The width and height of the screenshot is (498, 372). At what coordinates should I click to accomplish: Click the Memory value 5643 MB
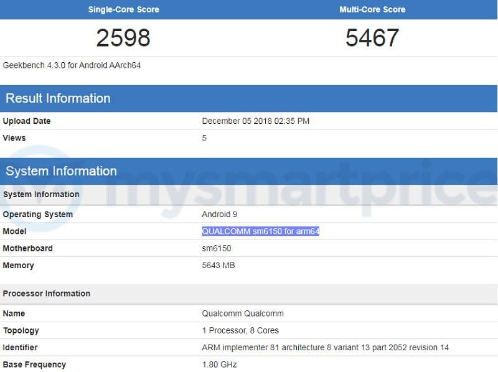click(x=218, y=266)
